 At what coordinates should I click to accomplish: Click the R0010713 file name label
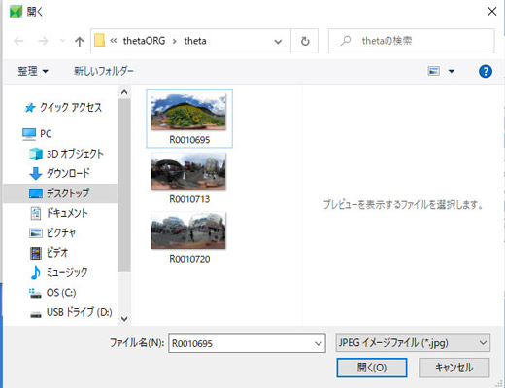pos(189,199)
